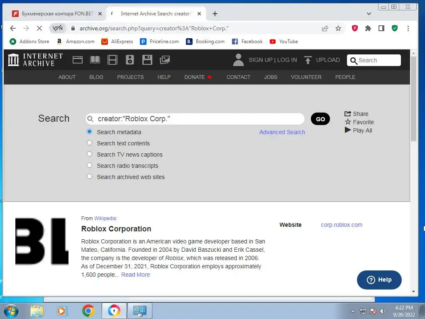Open the tab search chevron

point(369,14)
